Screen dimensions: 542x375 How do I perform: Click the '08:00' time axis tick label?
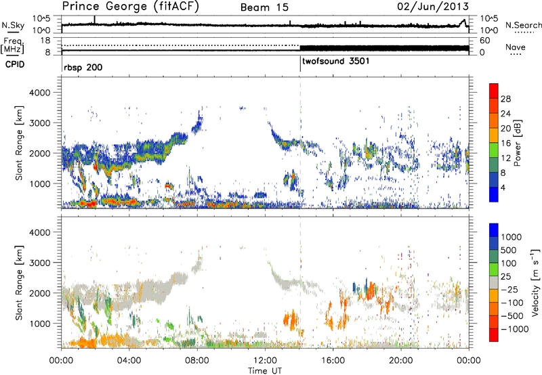click(197, 360)
